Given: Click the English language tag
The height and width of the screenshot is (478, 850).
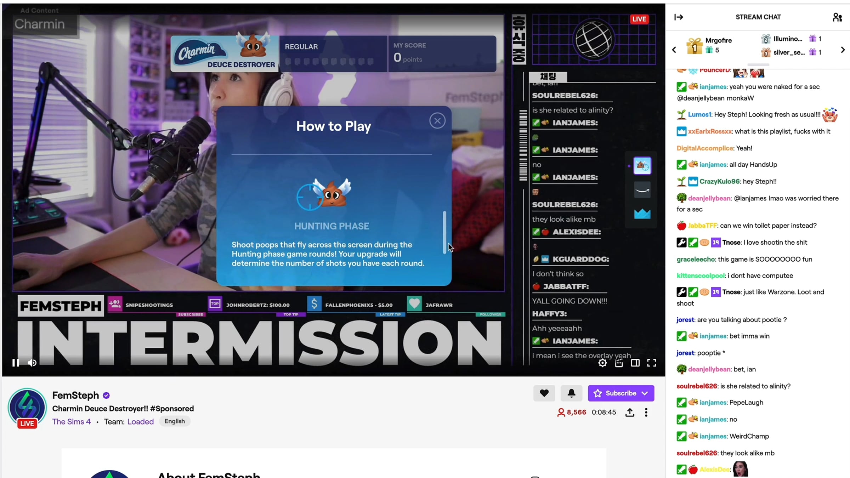Looking at the screenshot, I should point(175,421).
